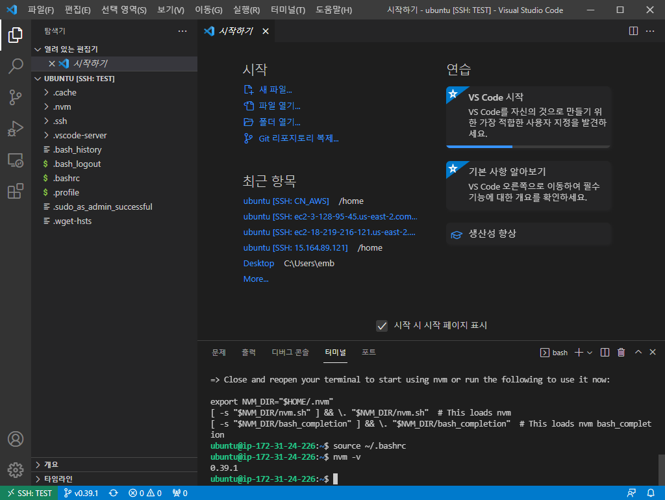The image size is (665, 500).
Task: Open the 파일(F) menu
Action: (41, 10)
